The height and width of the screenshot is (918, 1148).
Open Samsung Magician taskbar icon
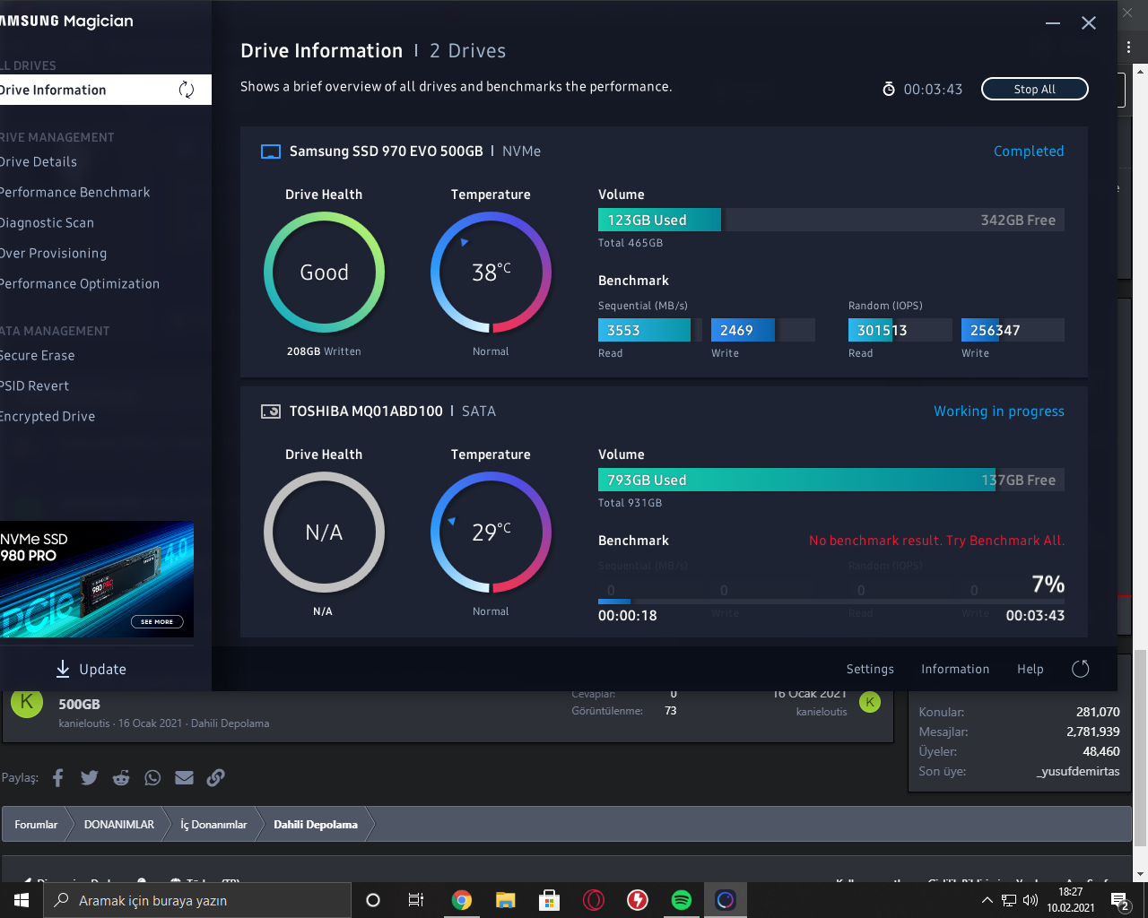coord(726,900)
